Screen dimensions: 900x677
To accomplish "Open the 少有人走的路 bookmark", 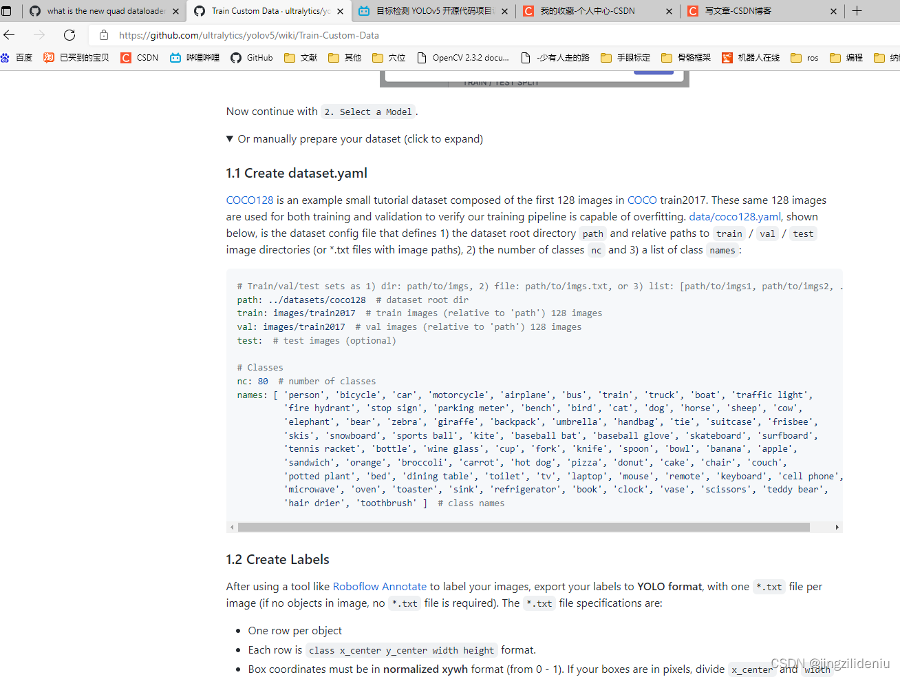I will 555,58.
